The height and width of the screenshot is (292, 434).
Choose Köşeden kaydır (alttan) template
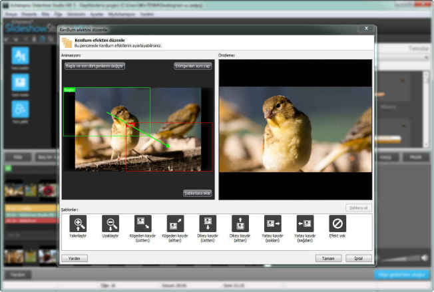[x=175, y=224]
